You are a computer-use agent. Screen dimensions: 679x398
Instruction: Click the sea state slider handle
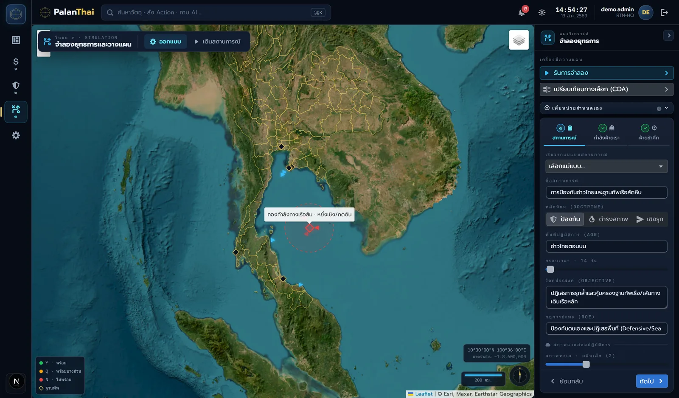coord(586,364)
